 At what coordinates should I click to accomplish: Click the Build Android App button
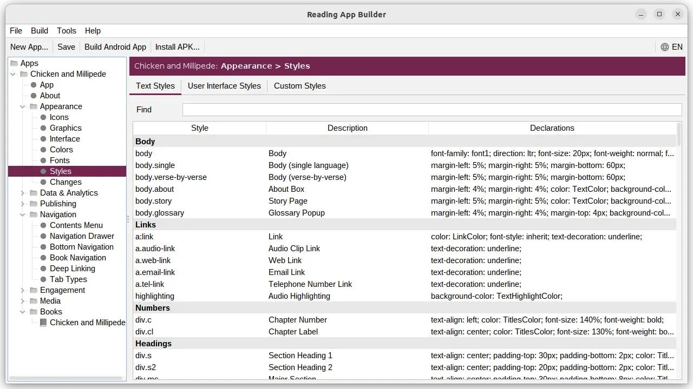point(115,47)
